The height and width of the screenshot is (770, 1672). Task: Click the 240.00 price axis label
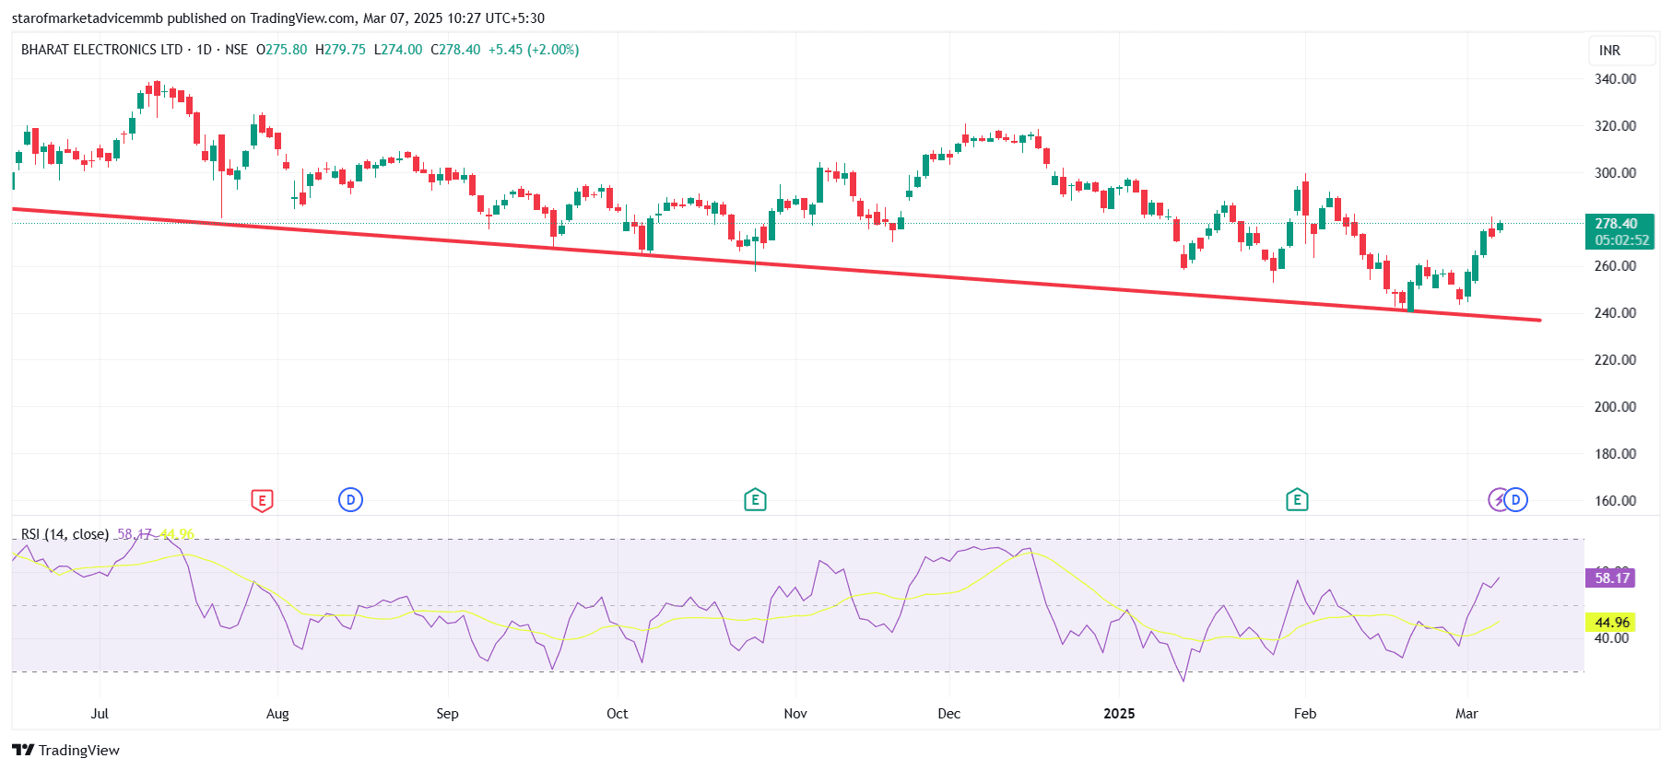(1616, 313)
